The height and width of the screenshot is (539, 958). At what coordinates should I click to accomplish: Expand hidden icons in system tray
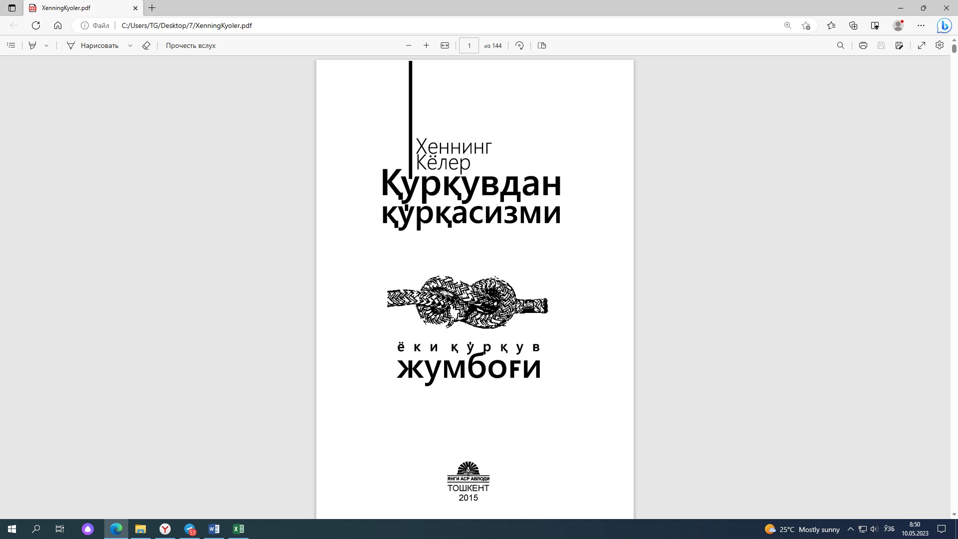pos(851,529)
